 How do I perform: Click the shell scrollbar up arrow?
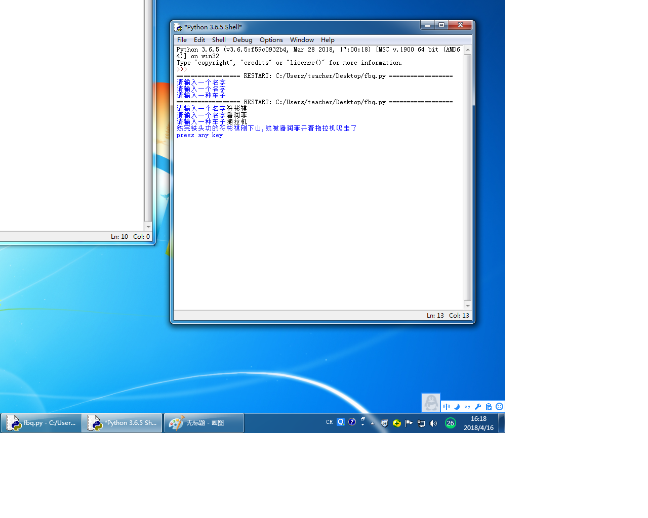coord(467,50)
